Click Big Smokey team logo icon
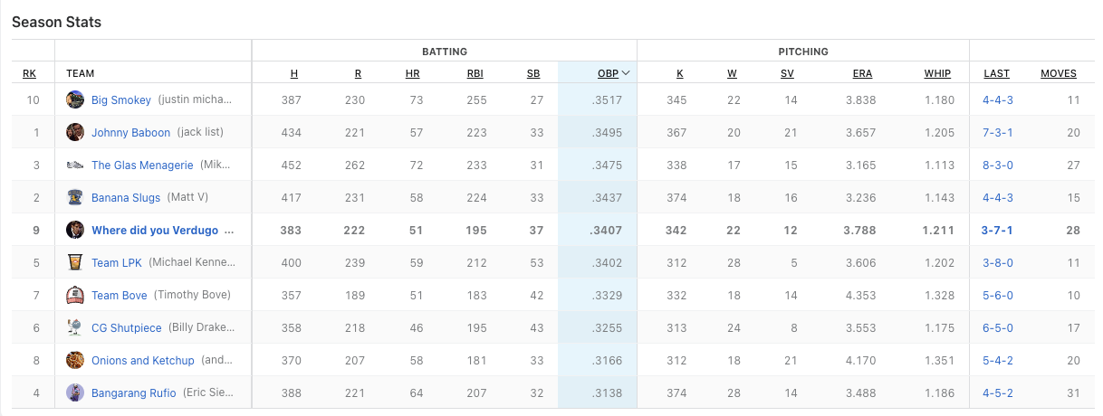 75,99
